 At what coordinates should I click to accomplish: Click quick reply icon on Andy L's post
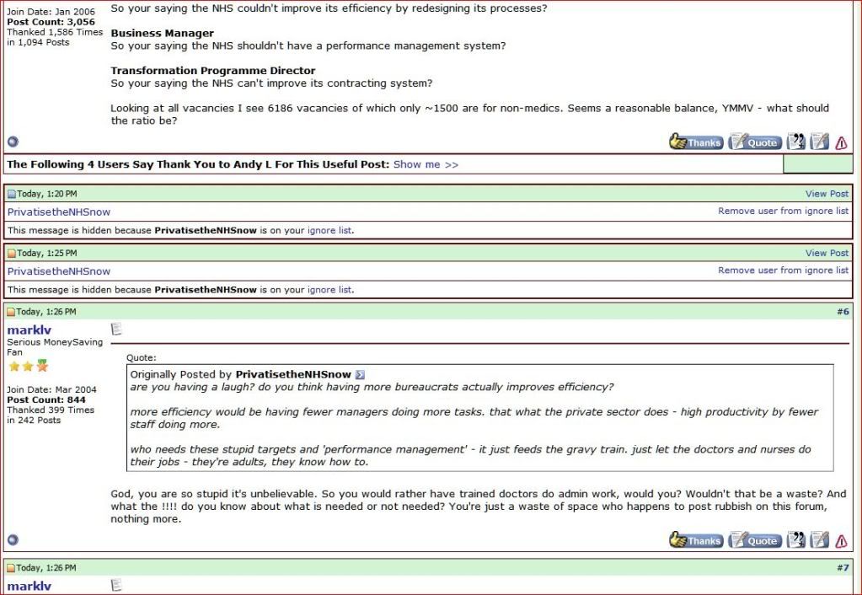click(819, 142)
